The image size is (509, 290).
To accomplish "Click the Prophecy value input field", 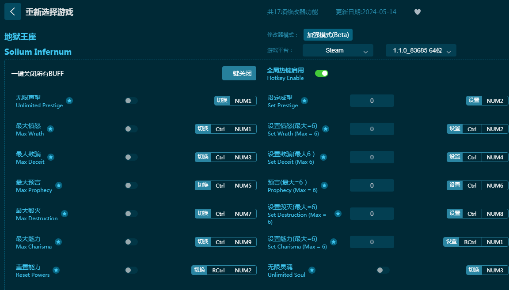I will click(x=372, y=185).
